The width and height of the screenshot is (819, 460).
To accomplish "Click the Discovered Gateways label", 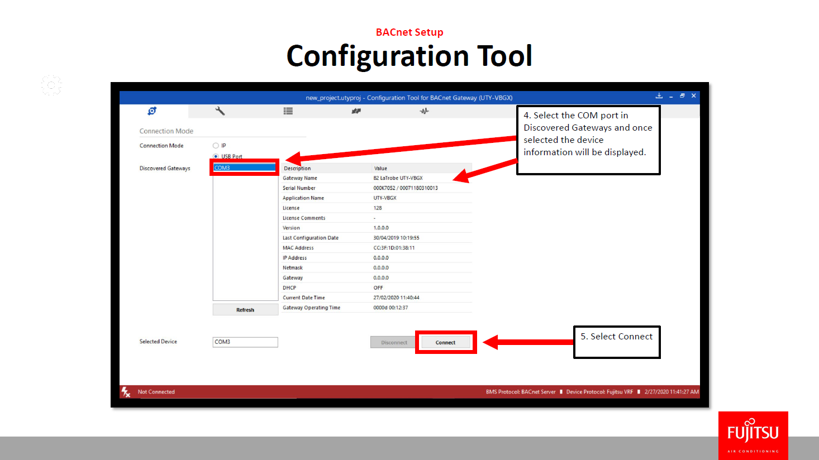I will 165,168.
